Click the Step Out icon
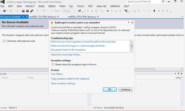 [120, 11]
